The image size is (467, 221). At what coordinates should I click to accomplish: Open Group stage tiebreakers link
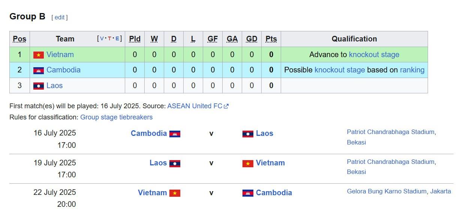pyautogui.click(x=117, y=117)
